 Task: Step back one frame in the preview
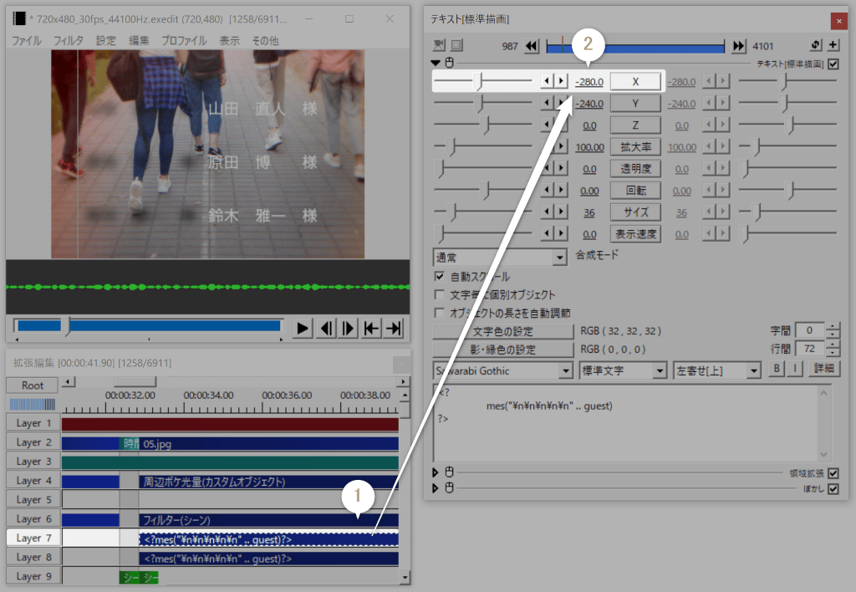[327, 328]
